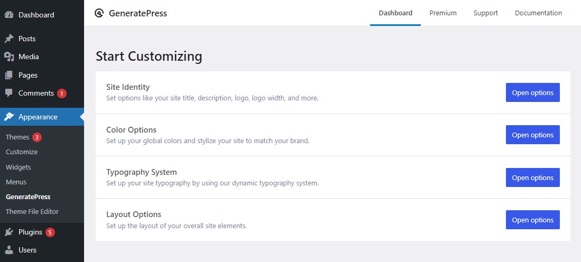The image size is (581, 262).
Task: Click the Start Customizing heading
Action: 149,57
